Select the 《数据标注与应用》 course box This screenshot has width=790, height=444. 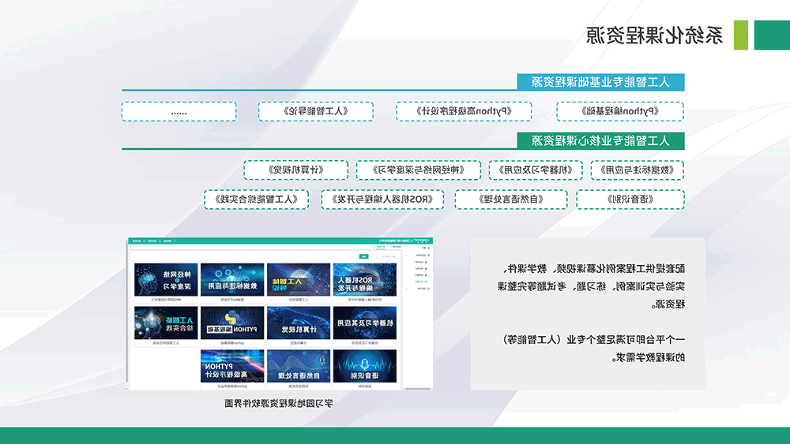(637, 170)
